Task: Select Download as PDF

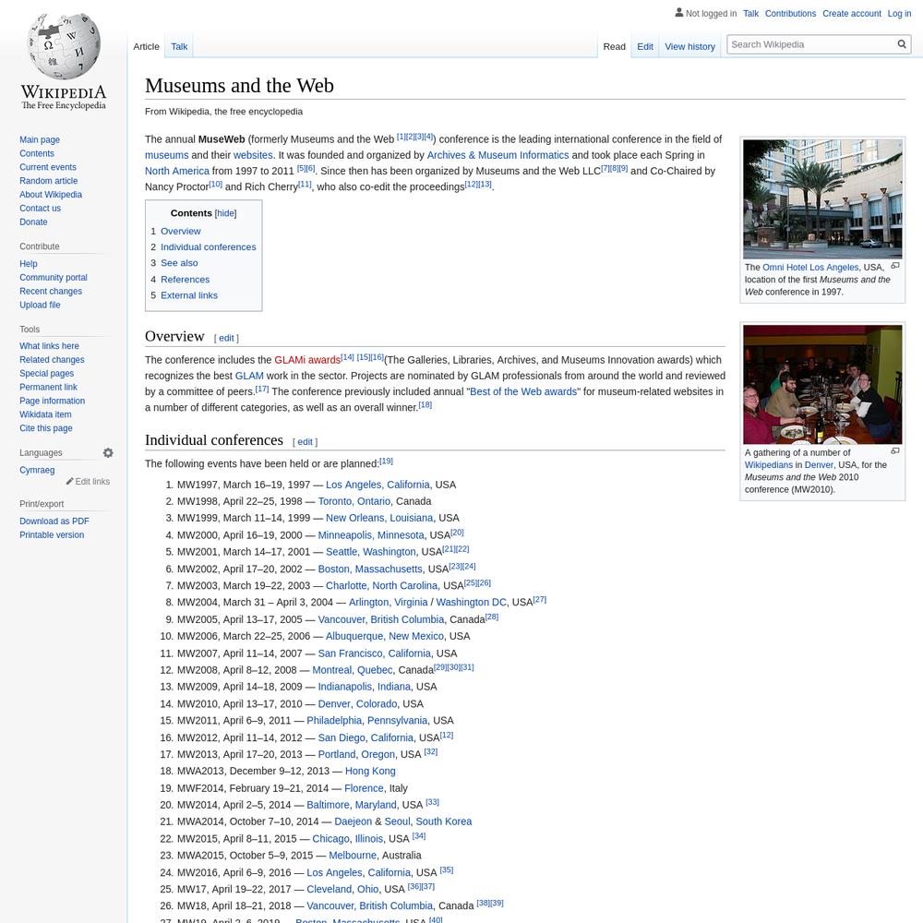Action: click(54, 521)
